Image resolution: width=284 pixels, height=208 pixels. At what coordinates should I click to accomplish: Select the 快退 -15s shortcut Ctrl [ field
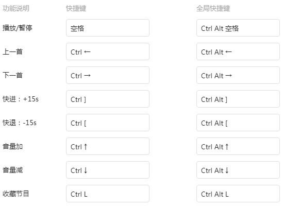[108, 123]
